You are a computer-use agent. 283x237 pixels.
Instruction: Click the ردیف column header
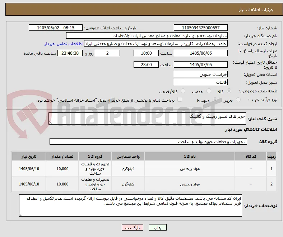[271, 156]
